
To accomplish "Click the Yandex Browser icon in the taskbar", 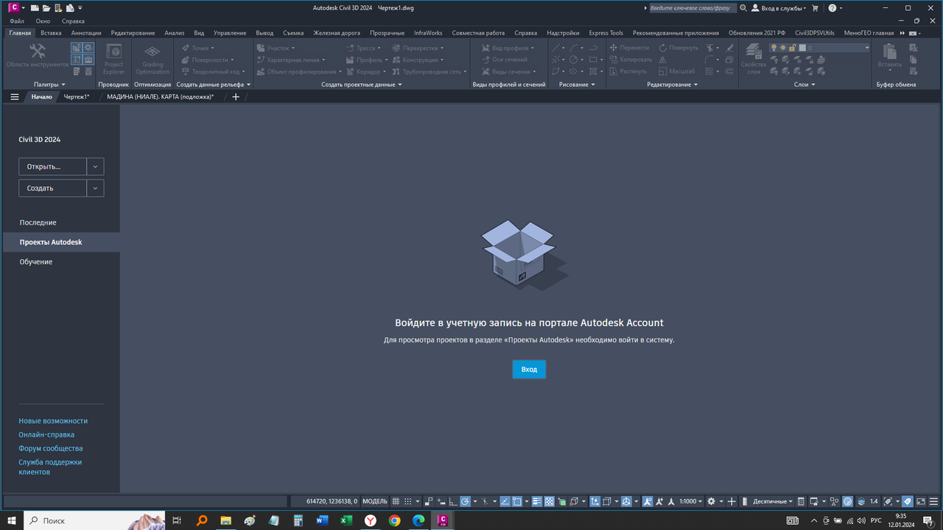I will click(371, 520).
